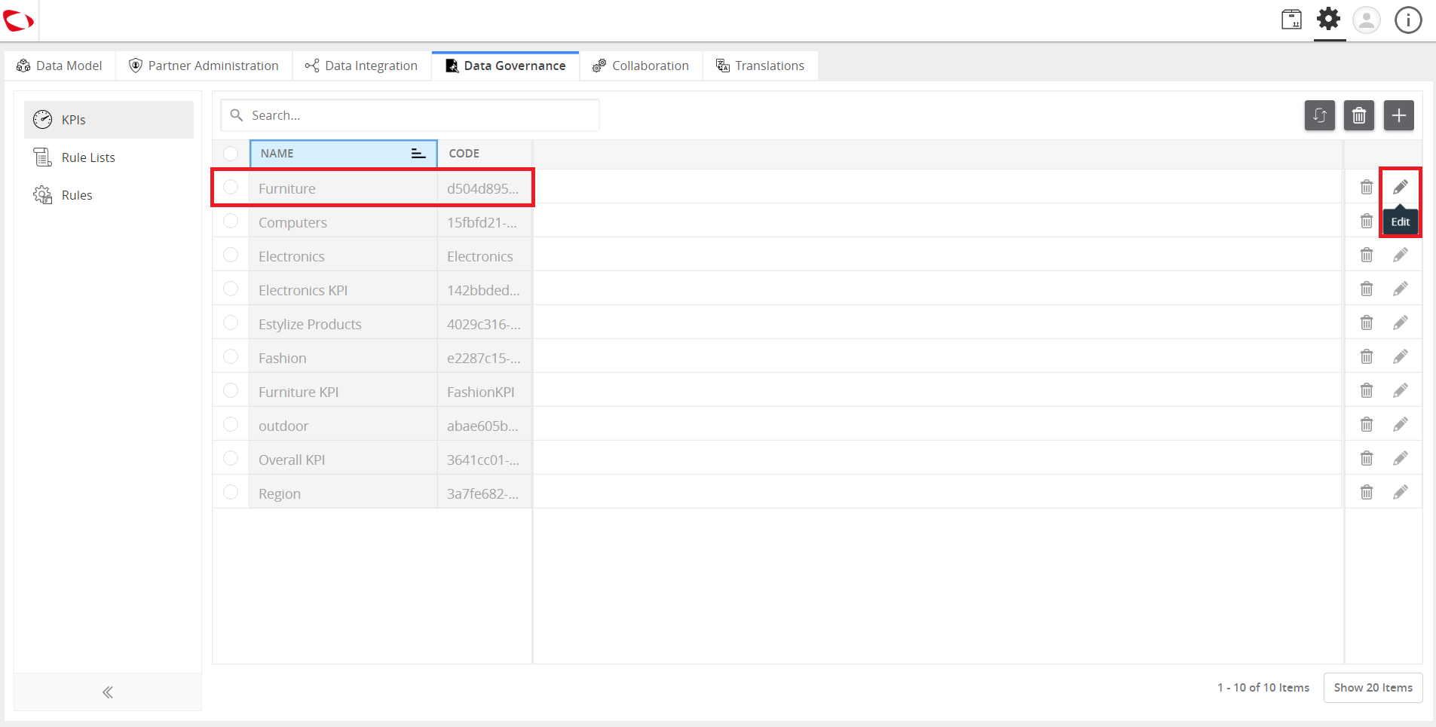Select the Furniture row checkbox

231,187
